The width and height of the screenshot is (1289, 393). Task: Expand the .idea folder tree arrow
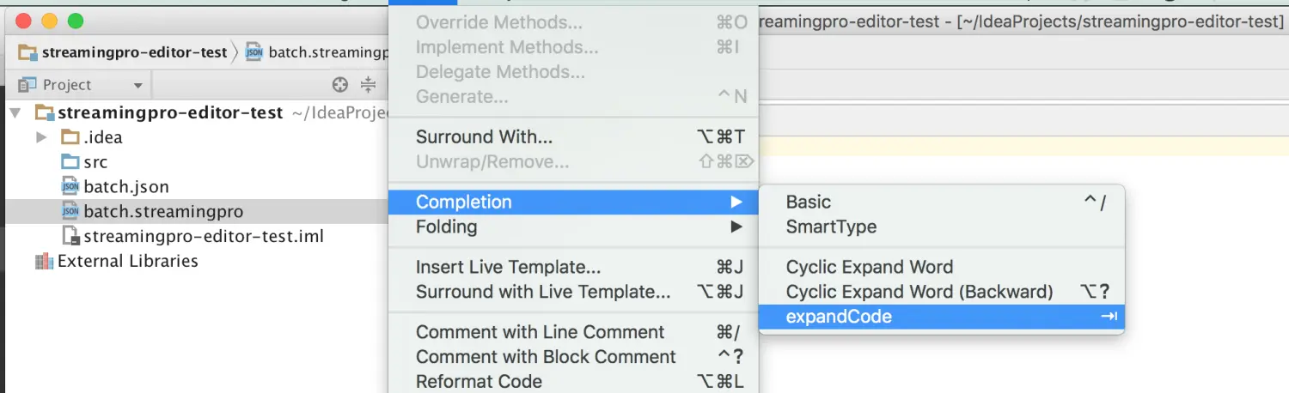(41, 137)
